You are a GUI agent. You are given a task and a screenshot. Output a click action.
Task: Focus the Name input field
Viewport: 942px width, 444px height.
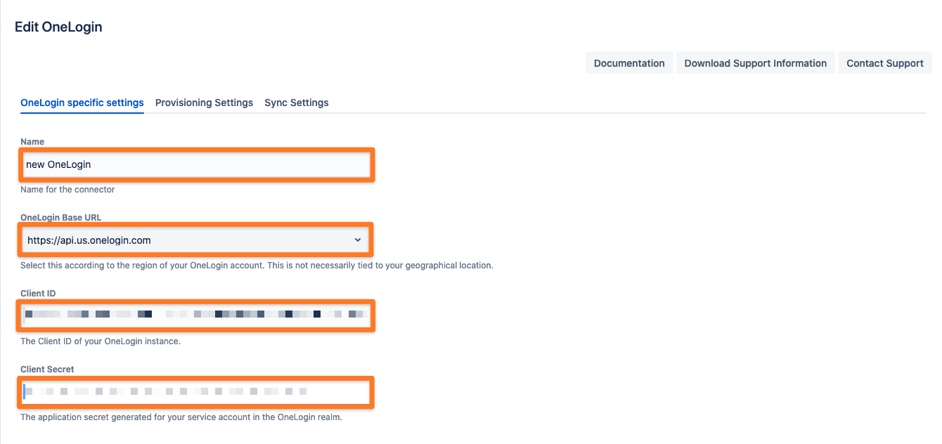click(196, 164)
